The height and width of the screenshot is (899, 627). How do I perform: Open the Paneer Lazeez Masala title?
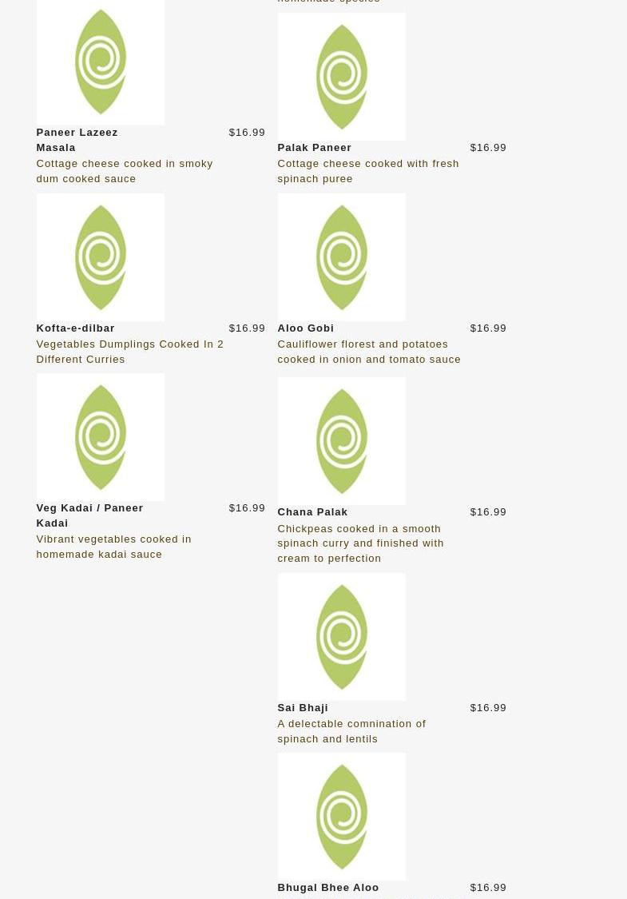point(77,140)
